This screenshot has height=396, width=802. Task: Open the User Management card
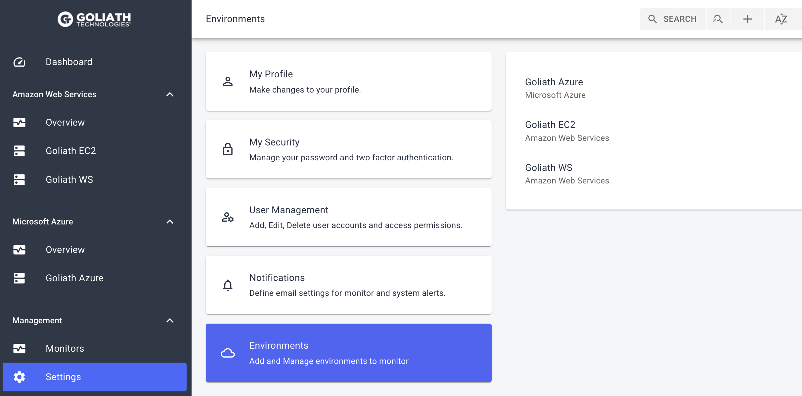pos(349,217)
